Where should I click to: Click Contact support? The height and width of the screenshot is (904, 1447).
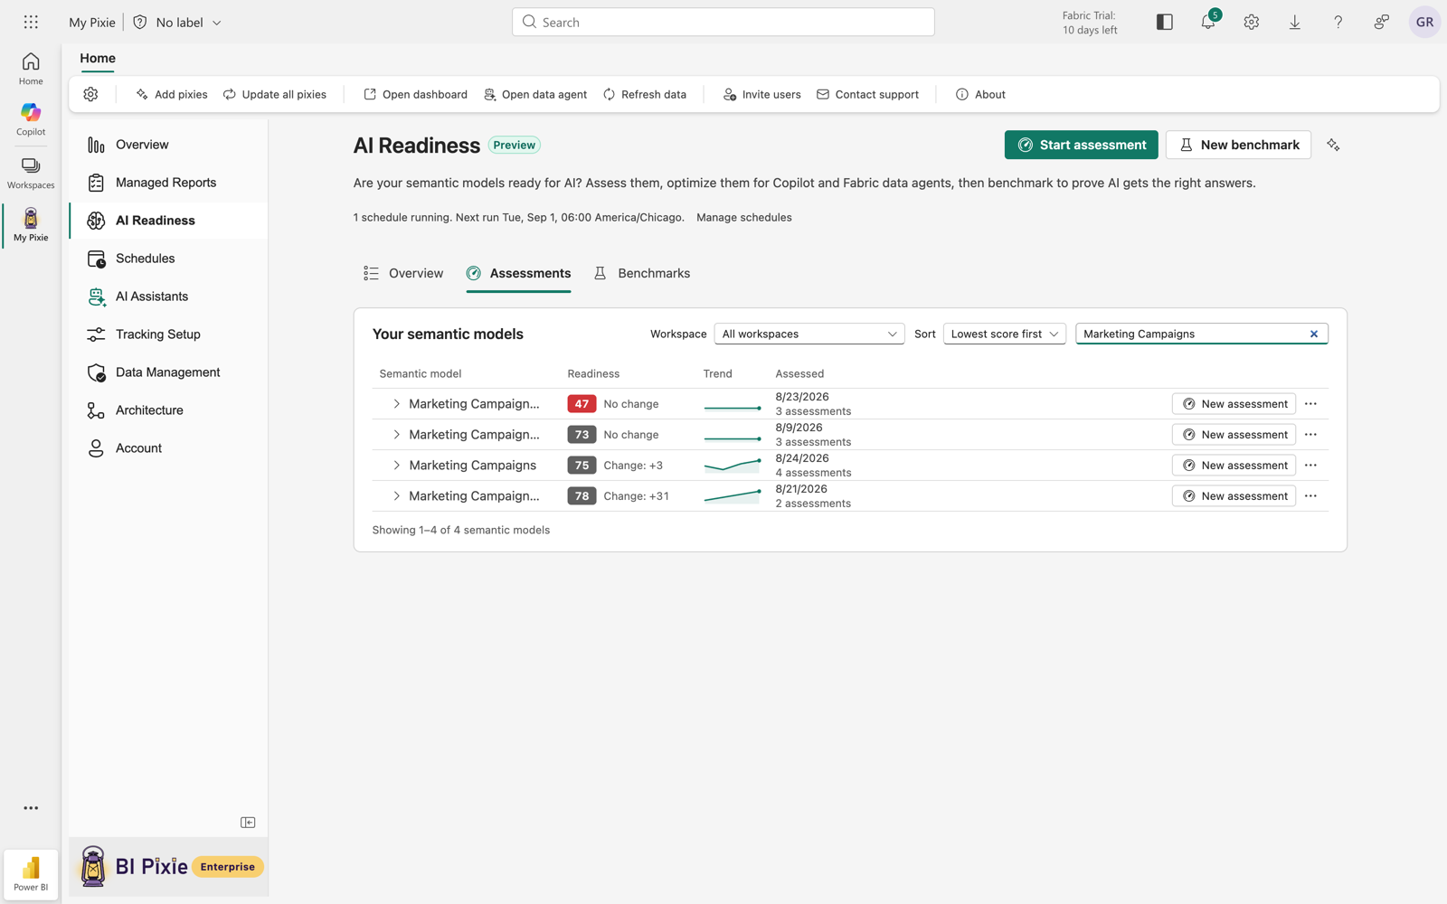pos(867,94)
